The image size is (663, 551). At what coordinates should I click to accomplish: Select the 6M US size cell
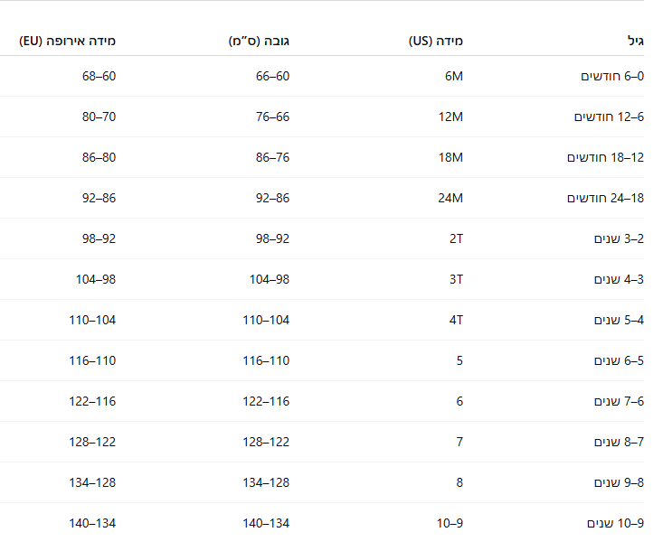[x=453, y=76]
